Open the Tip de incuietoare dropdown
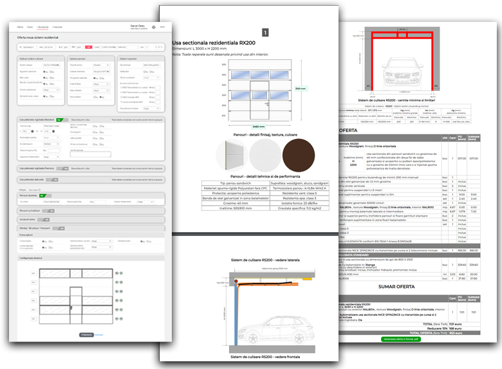Viewport: 502px width, 369px height. click(x=151, y=78)
